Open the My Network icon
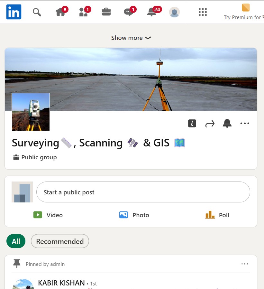The width and height of the screenshot is (264, 289). click(84, 12)
